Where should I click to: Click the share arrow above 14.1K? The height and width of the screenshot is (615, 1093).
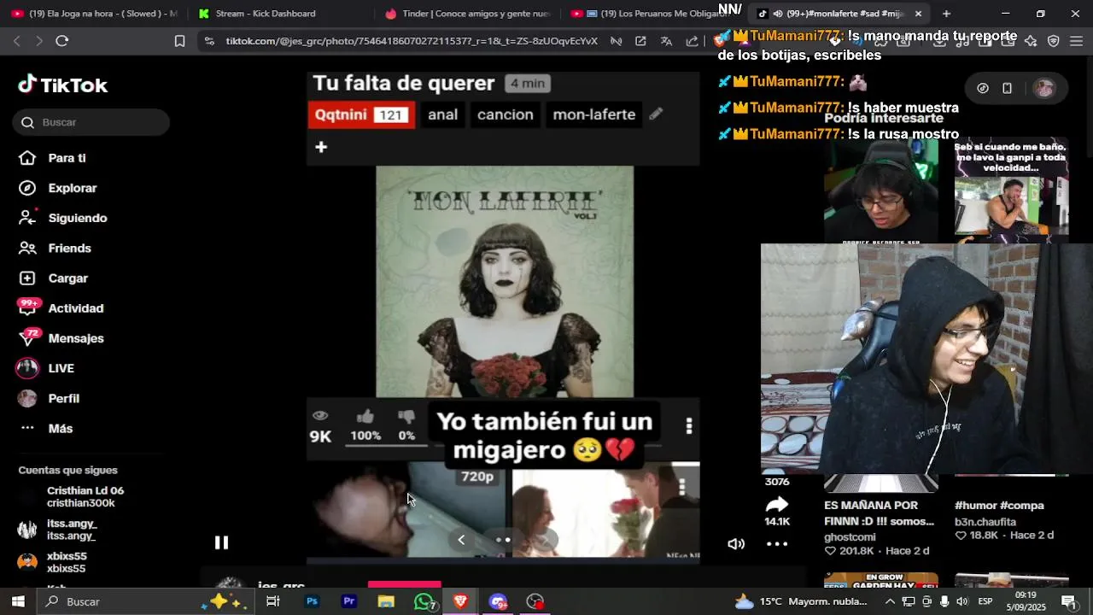click(x=777, y=504)
